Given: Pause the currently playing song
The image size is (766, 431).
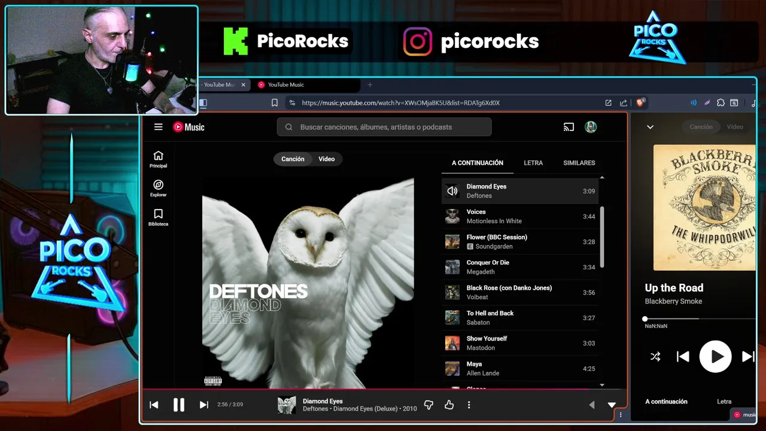Looking at the screenshot, I should pos(178,405).
